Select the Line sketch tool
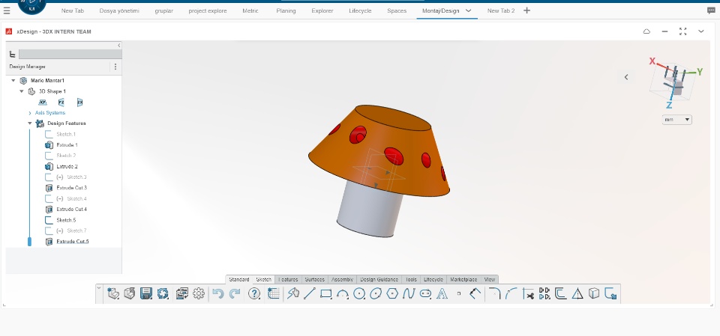 pyautogui.click(x=309, y=293)
